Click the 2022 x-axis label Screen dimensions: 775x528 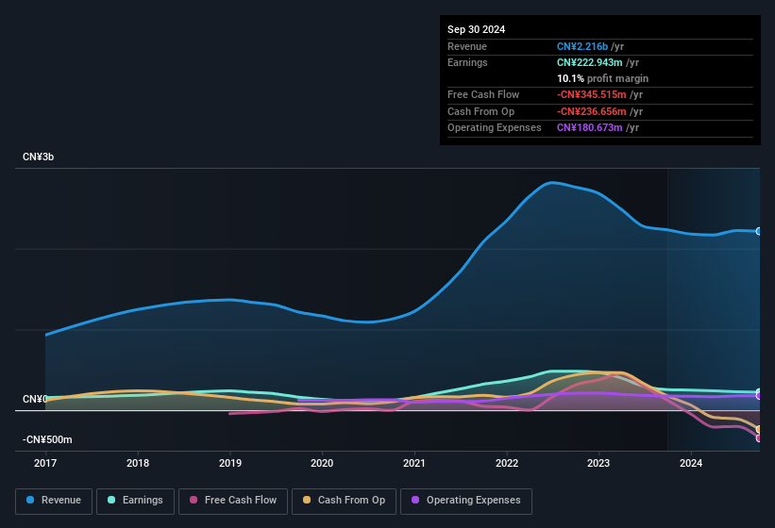point(507,463)
